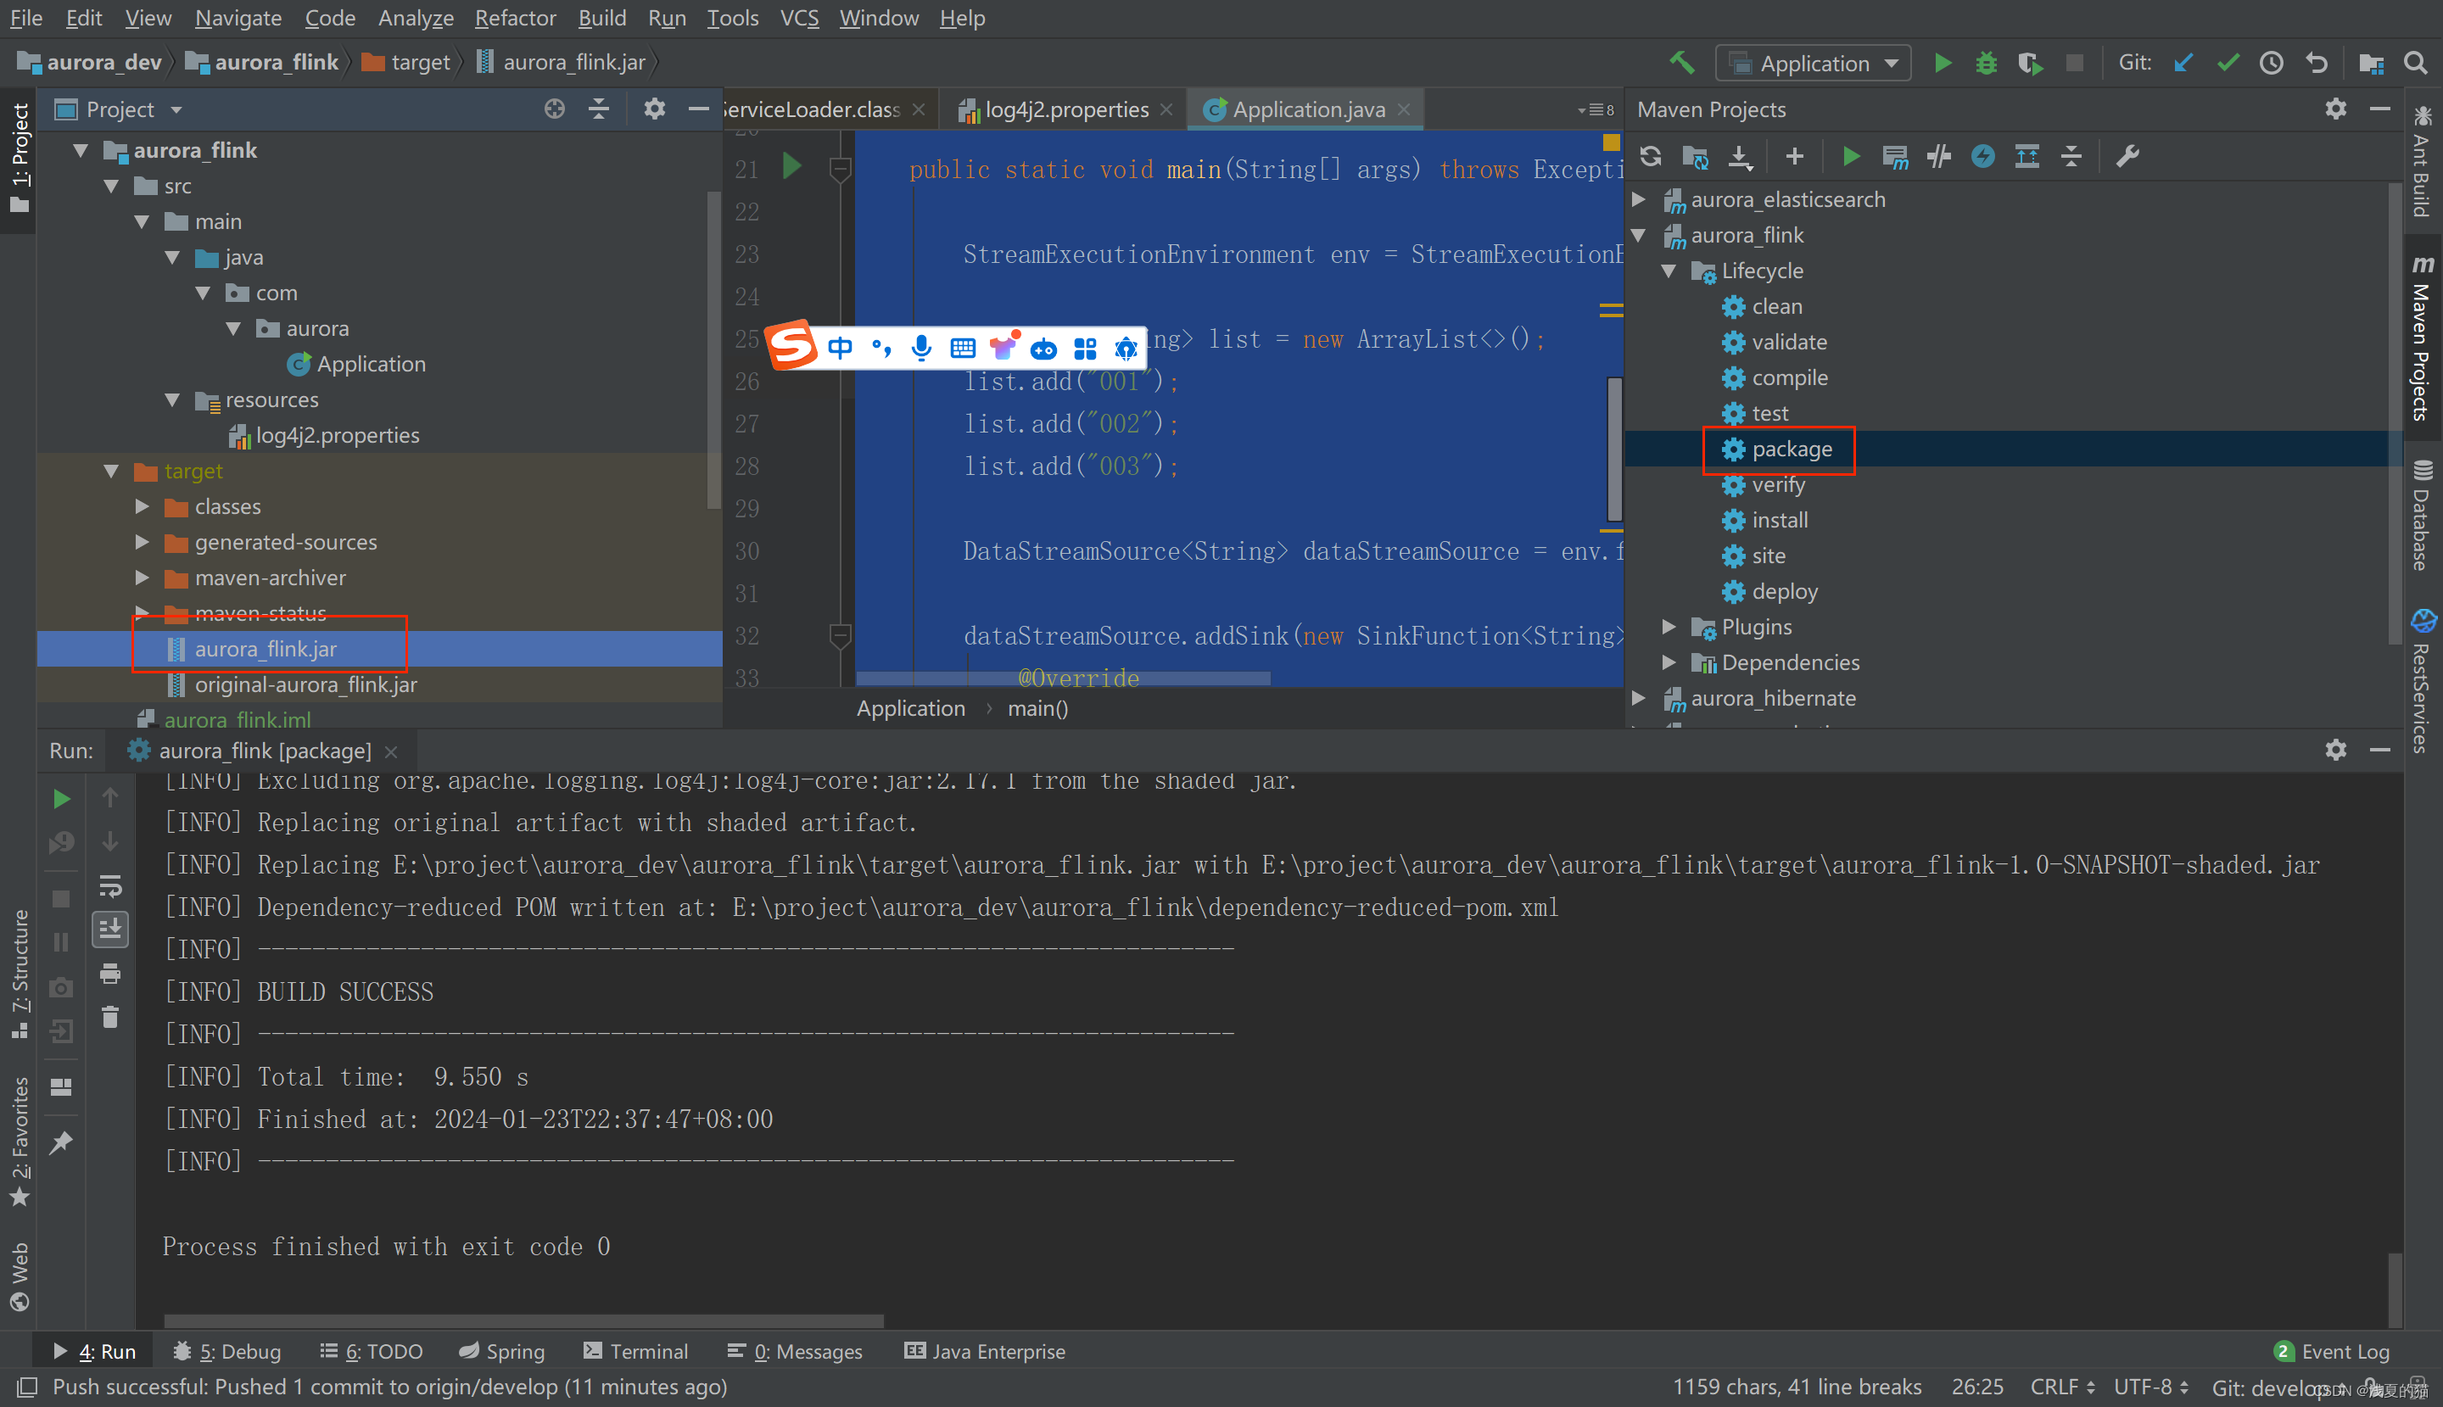Click Git develop branch in status bar
The width and height of the screenshot is (2443, 1407).
[2271, 1387]
